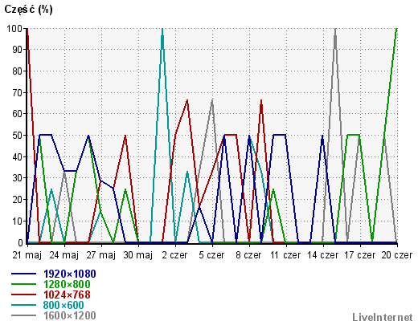The image size is (418, 325).
Task: Click the LiveInternet watermark text
Action: point(383,318)
